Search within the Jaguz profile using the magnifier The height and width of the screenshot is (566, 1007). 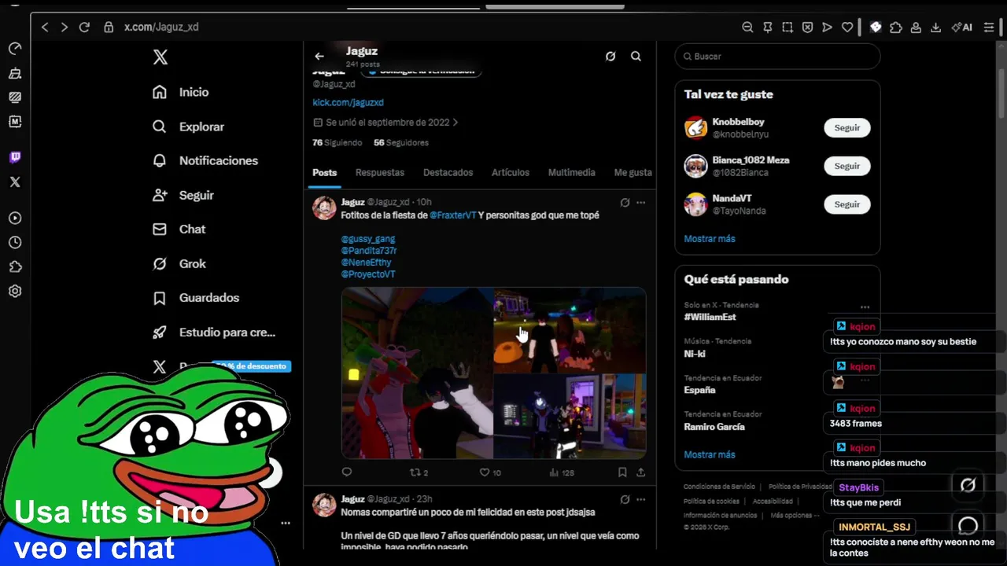(636, 57)
